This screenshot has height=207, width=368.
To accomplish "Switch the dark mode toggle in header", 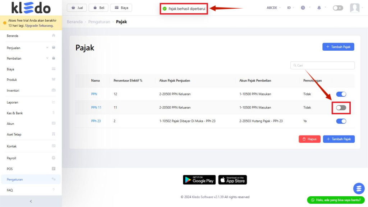I will coord(338,8).
